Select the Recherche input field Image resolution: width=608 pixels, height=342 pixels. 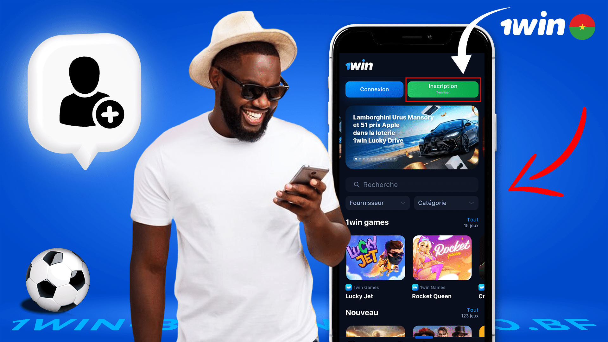(412, 185)
